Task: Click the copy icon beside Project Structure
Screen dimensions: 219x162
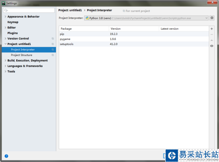Action: (53, 55)
